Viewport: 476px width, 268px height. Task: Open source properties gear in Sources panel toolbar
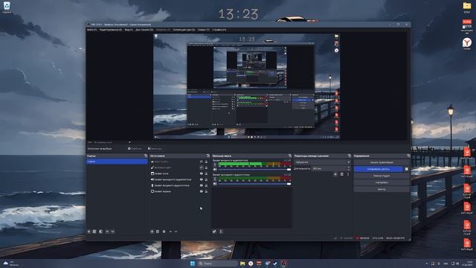coord(164,232)
